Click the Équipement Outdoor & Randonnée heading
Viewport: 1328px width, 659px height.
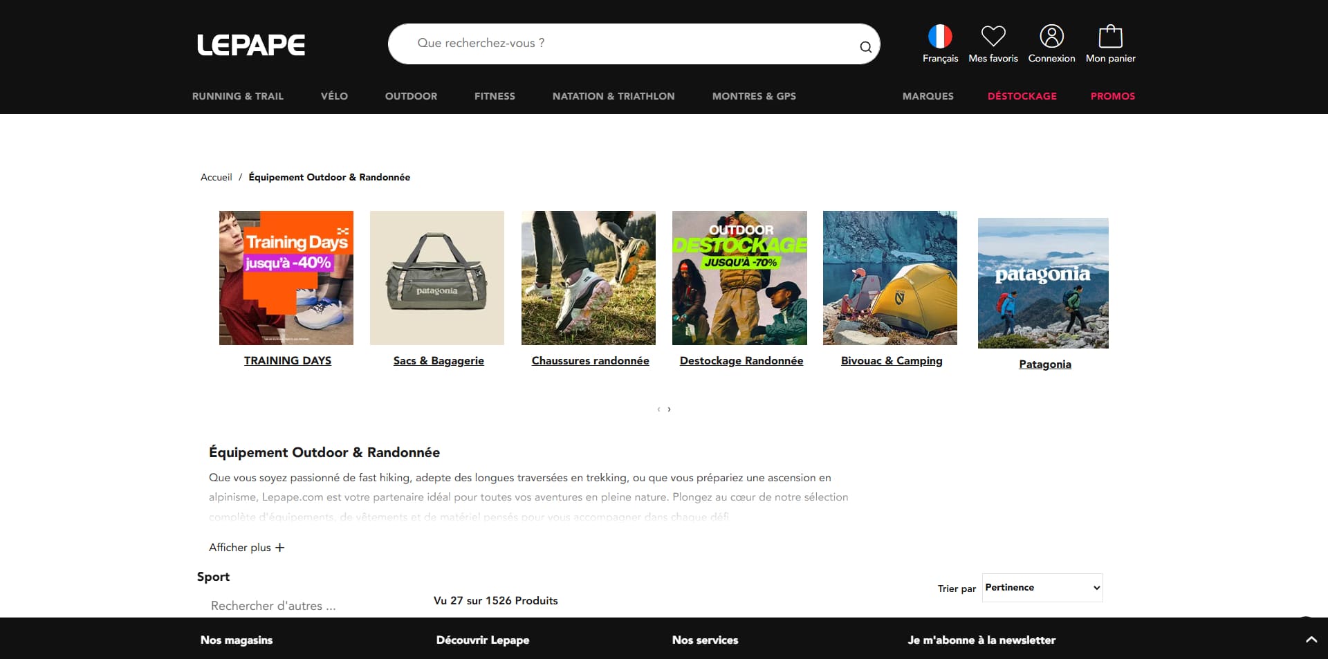coord(324,452)
